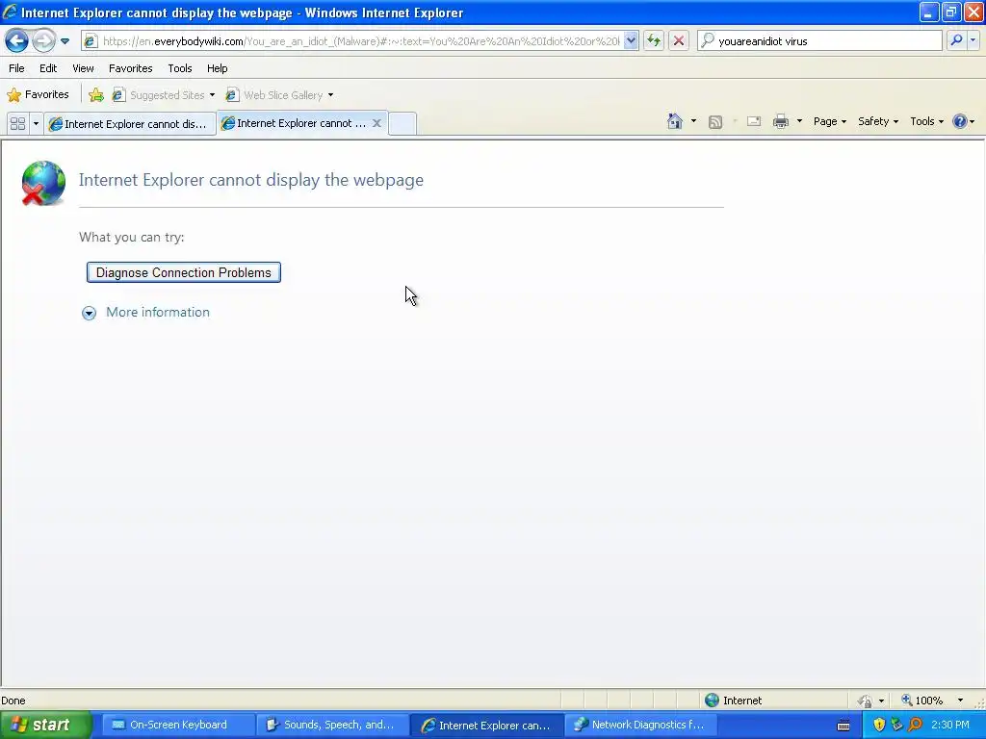Image resolution: width=986 pixels, height=739 pixels.
Task: Open the View menu
Action: pyautogui.click(x=83, y=68)
